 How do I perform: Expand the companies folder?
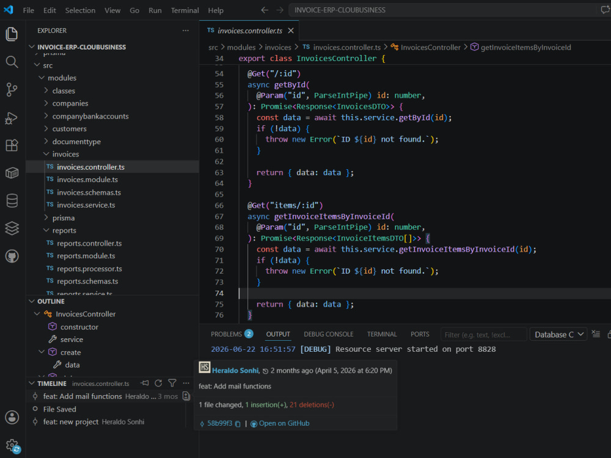coord(46,103)
